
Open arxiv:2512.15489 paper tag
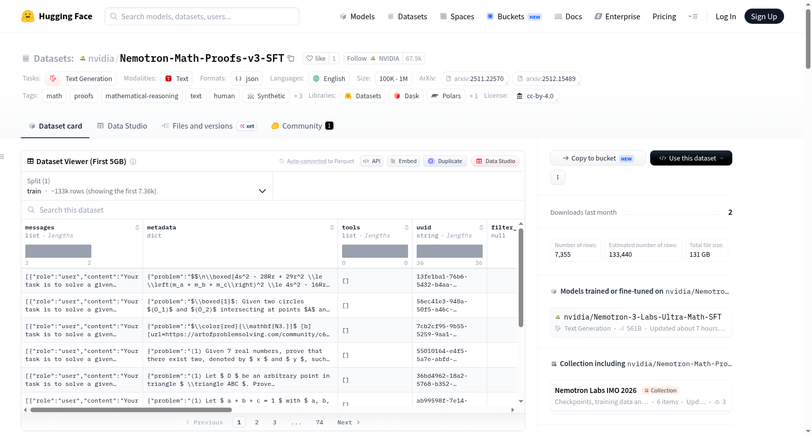[x=547, y=78]
